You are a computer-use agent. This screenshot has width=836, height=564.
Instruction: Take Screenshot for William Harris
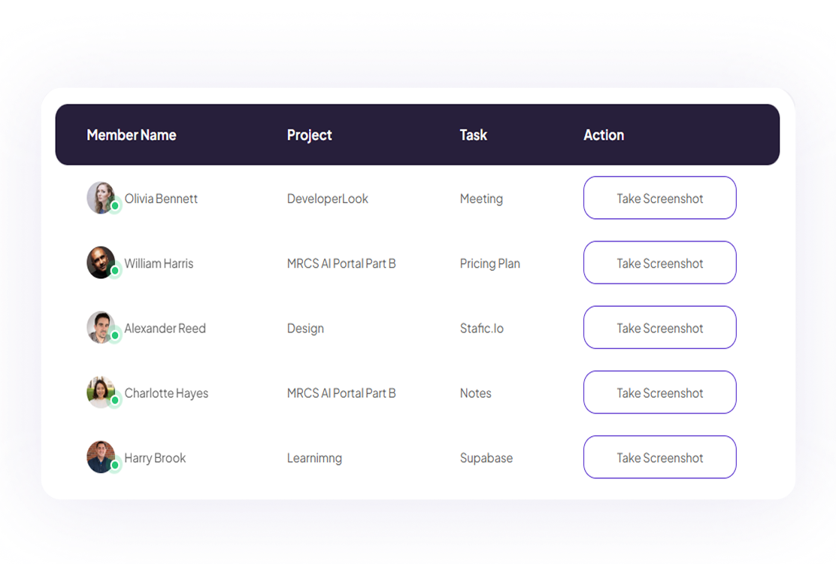pyautogui.click(x=659, y=263)
